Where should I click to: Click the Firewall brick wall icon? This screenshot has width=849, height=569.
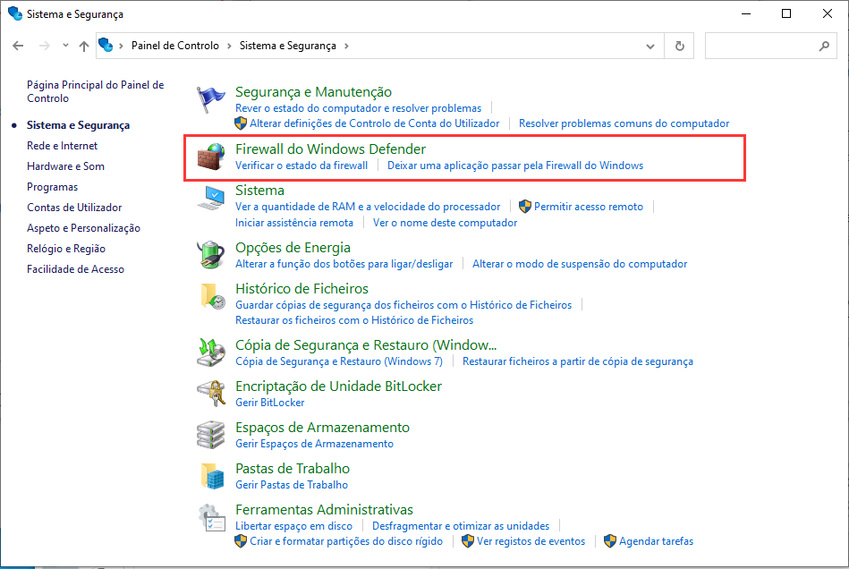[x=210, y=157]
